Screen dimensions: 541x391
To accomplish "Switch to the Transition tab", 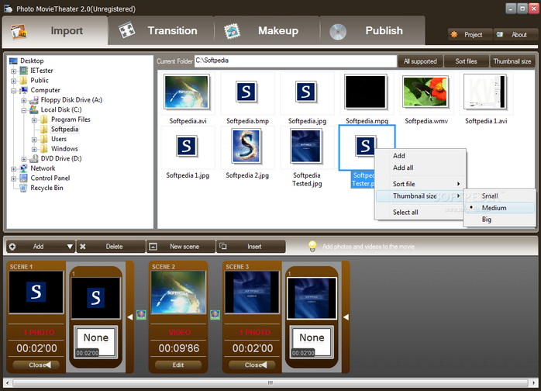I will pyautogui.click(x=161, y=31).
